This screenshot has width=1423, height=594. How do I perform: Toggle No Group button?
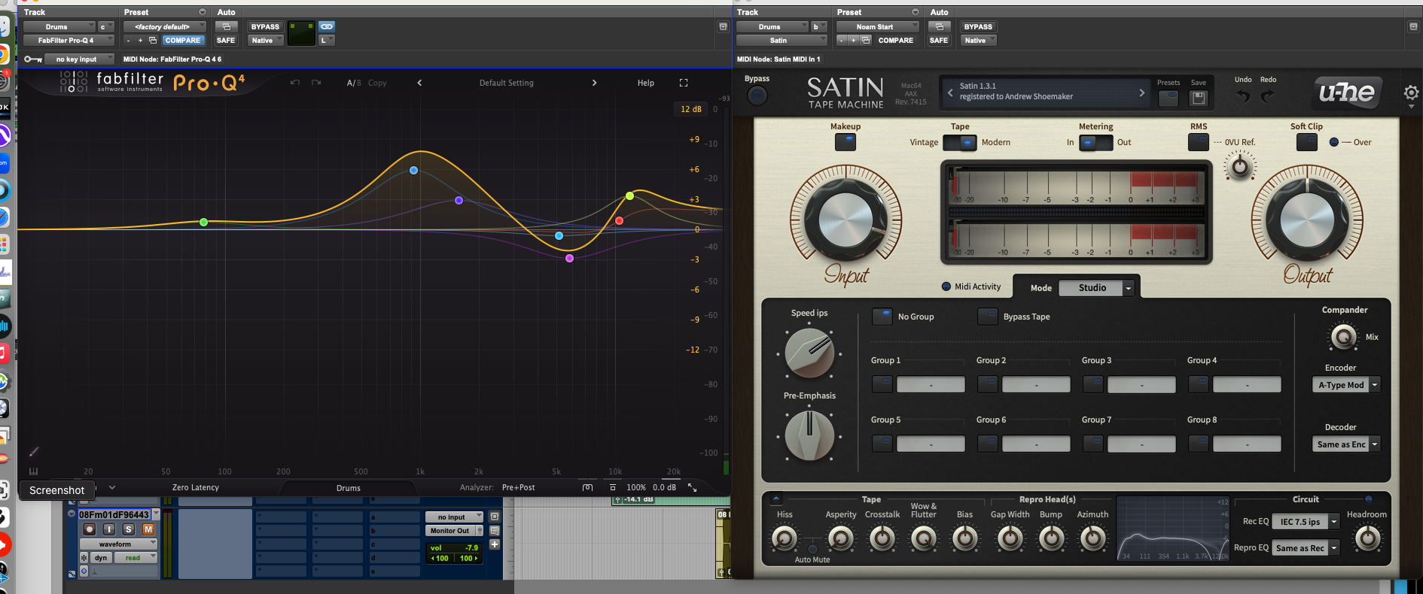tap(882, 317)
